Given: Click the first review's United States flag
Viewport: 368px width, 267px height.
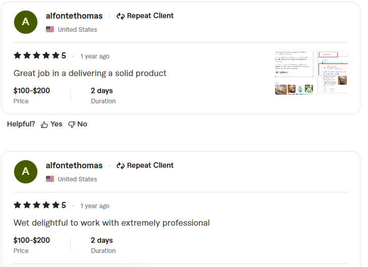Looking at the screenshot, I should (x=50, y=30).
